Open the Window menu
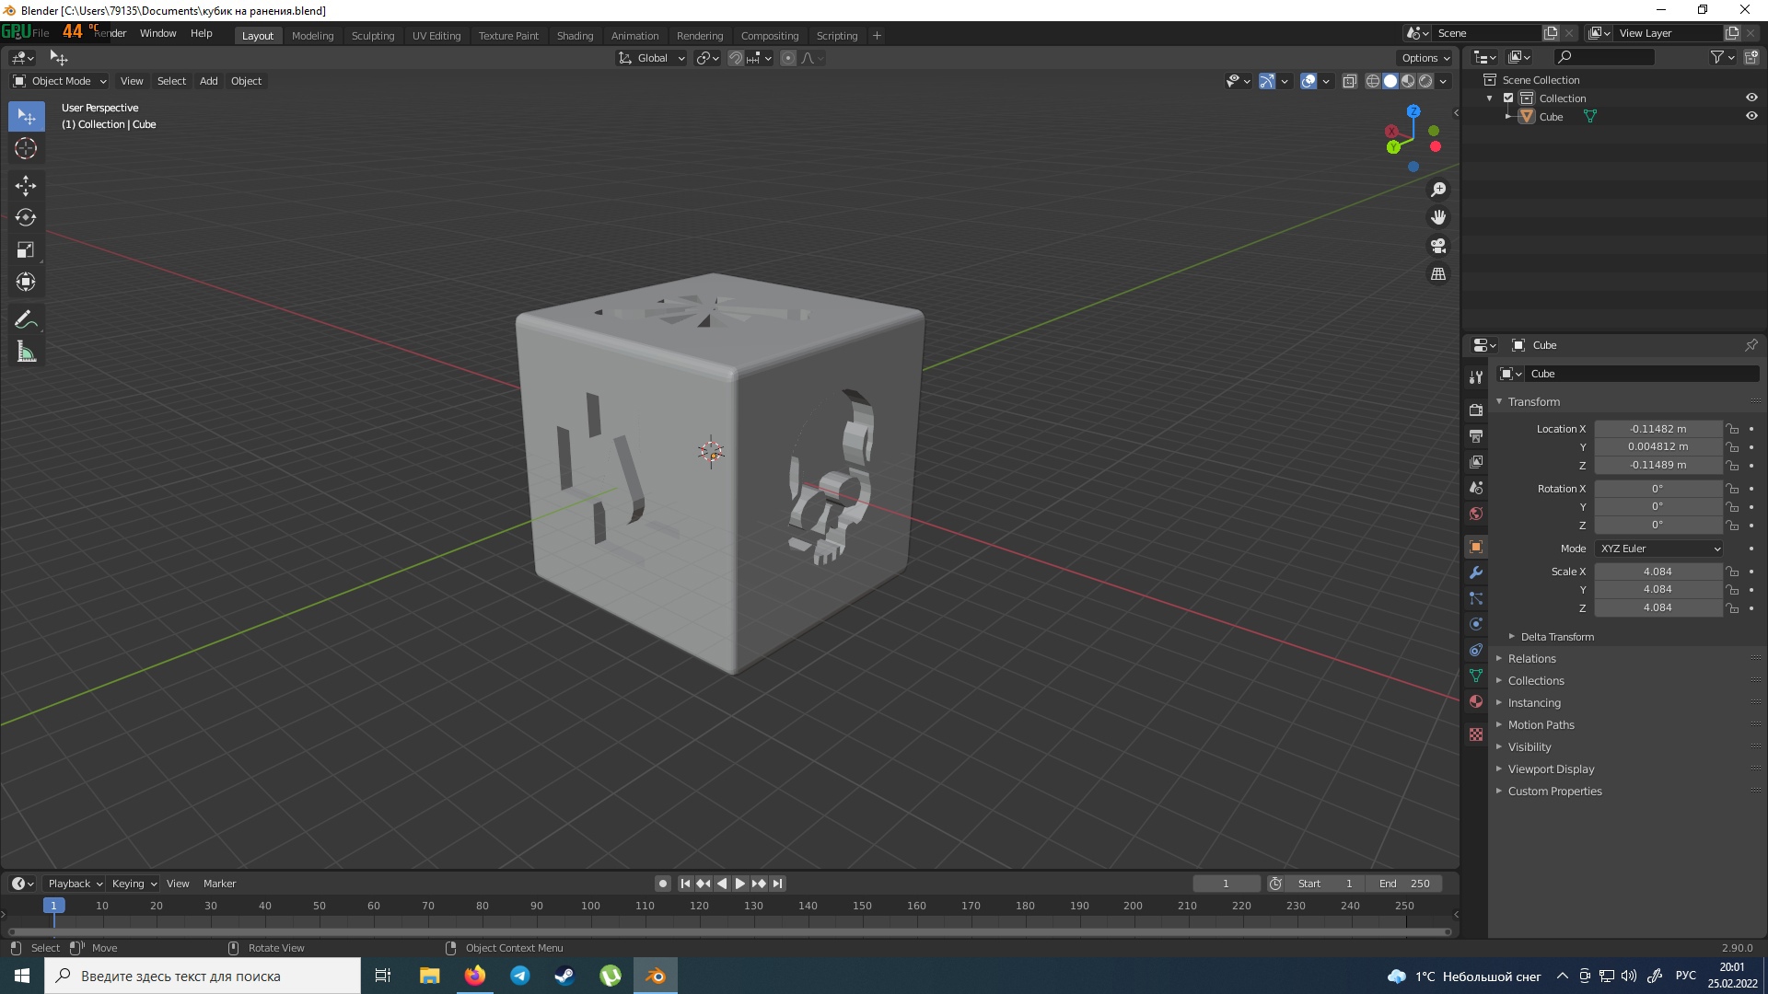Viewport: 1768px width, 994px height. [x=157, y=33]
